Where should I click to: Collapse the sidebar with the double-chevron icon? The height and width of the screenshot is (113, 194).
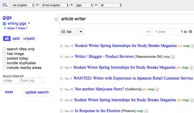coord(56,19)
